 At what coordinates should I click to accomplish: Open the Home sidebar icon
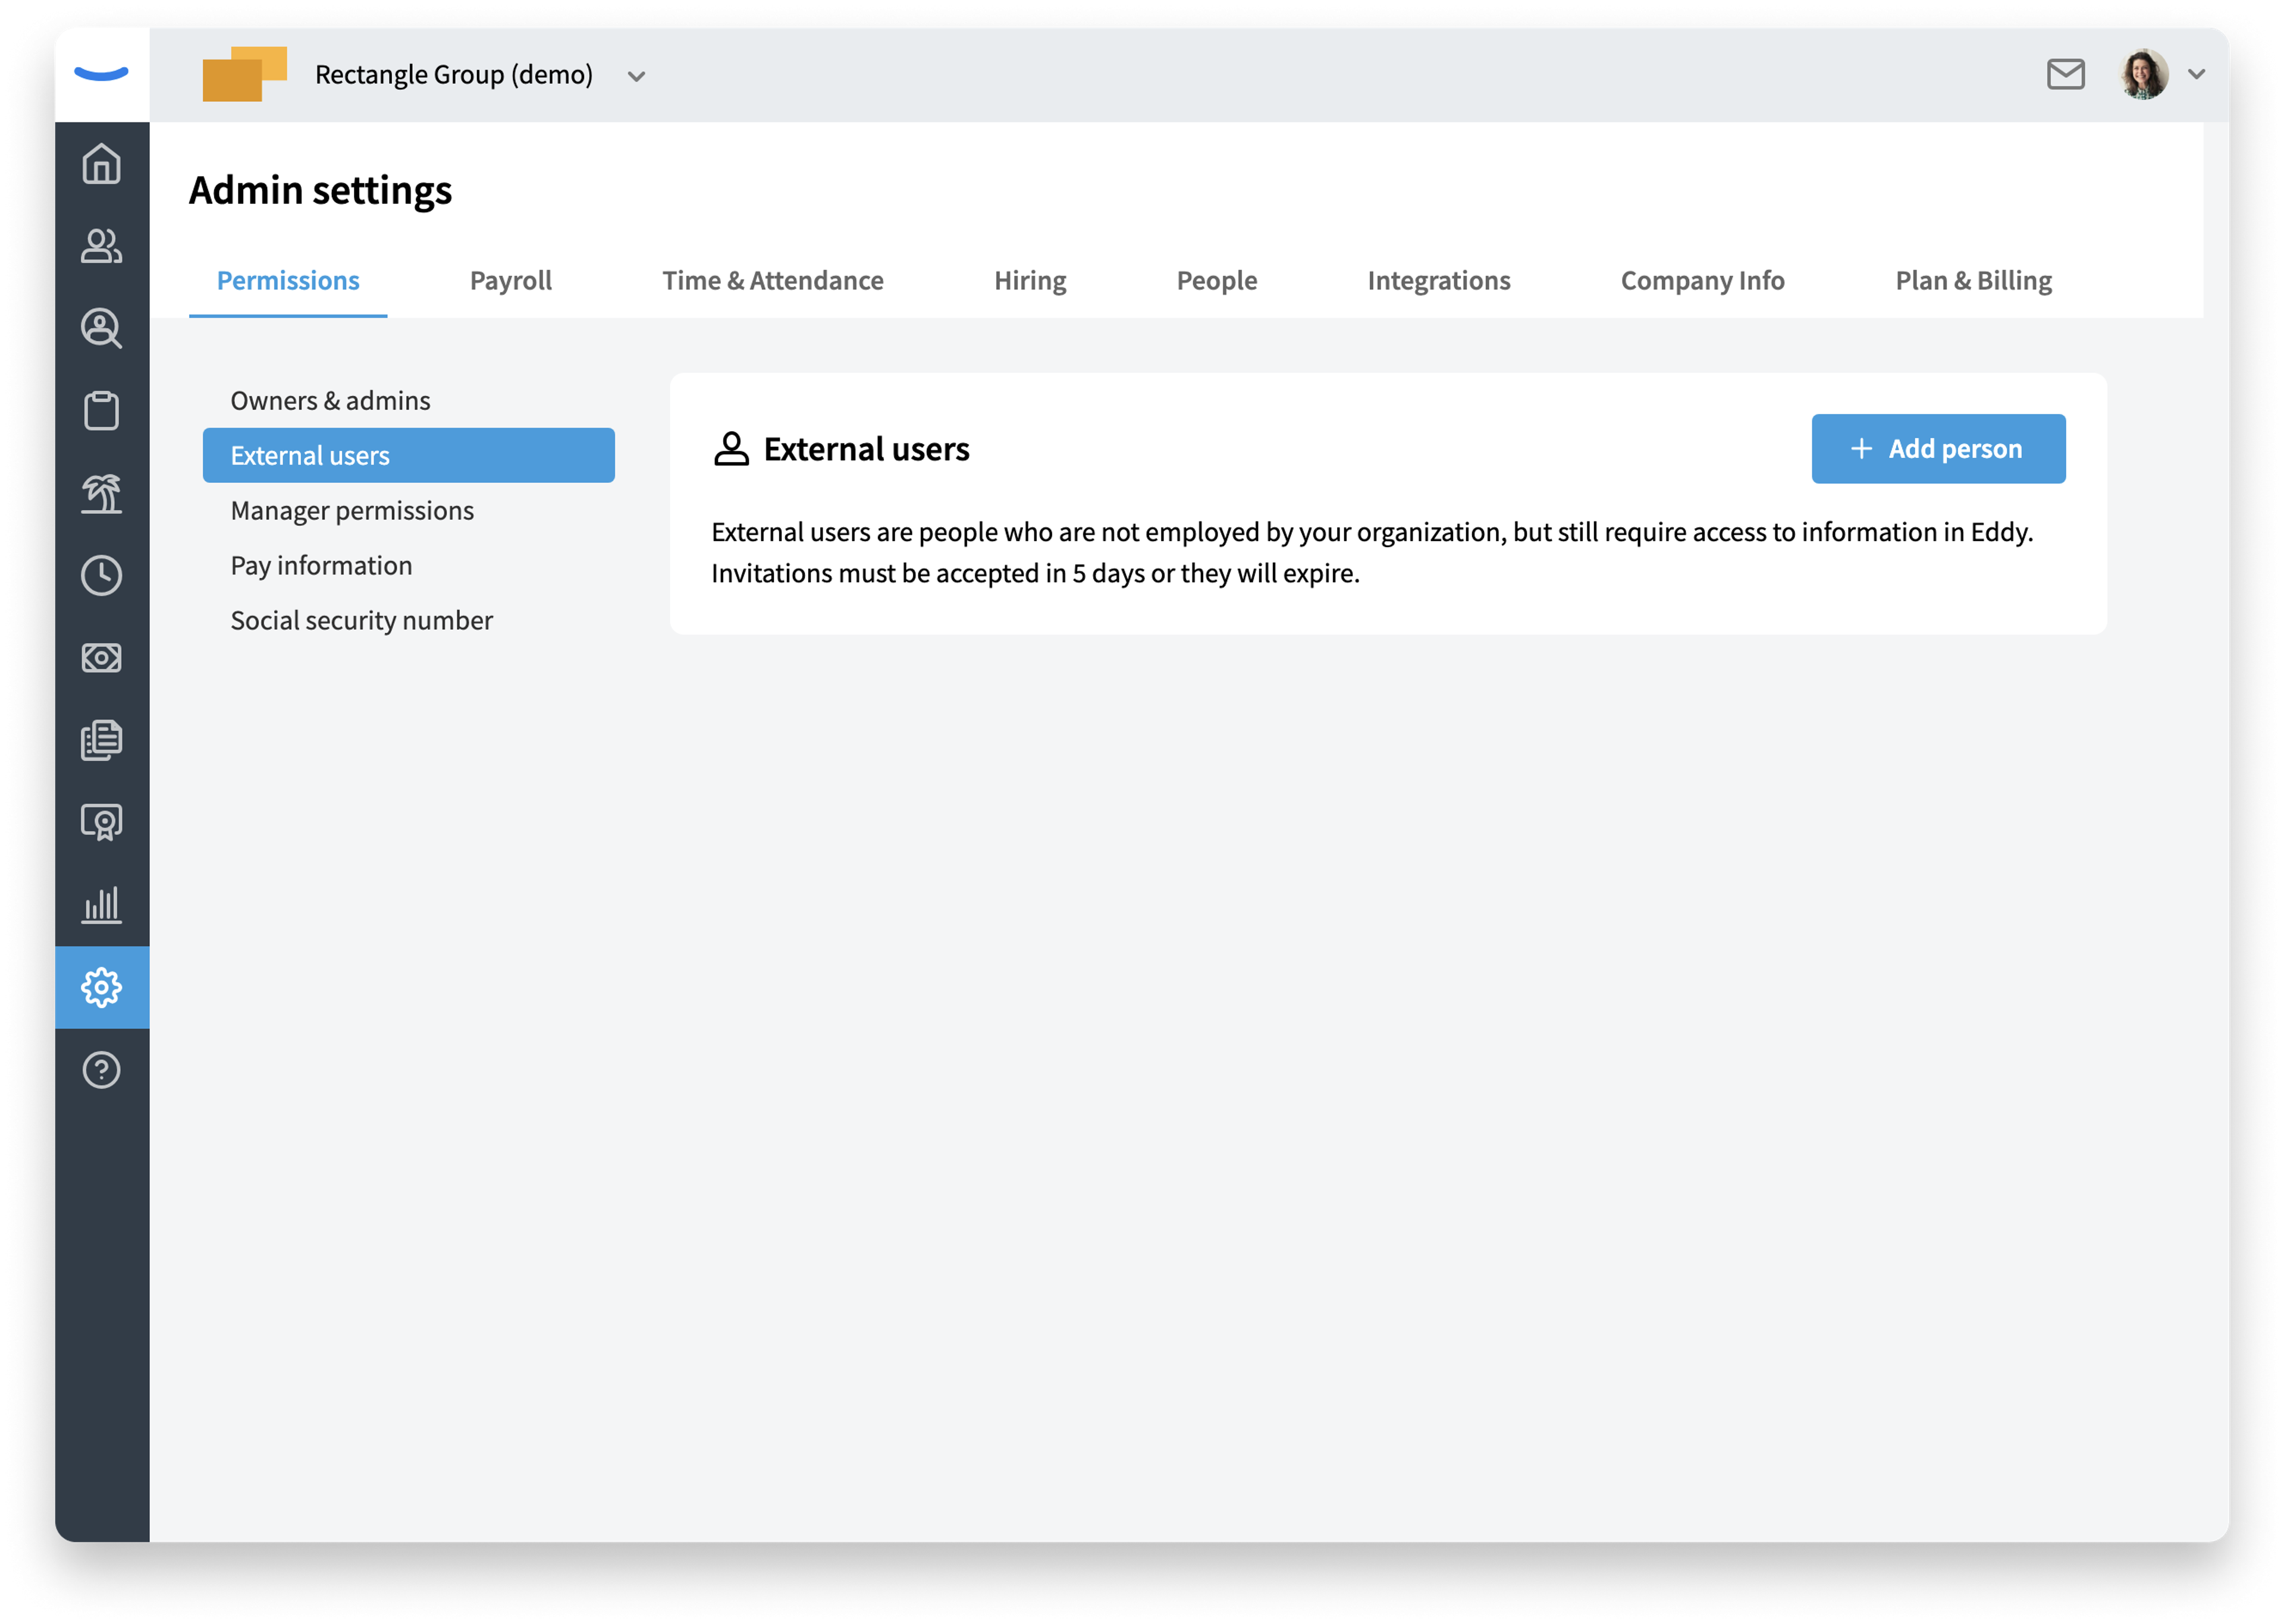click(101, 163)
